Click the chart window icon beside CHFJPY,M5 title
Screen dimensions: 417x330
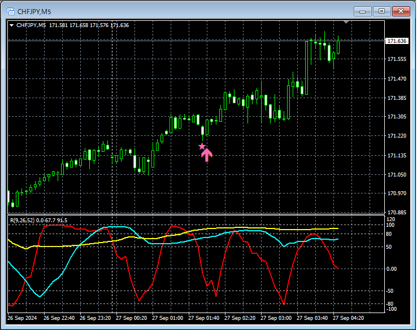(x=11, y=11)
